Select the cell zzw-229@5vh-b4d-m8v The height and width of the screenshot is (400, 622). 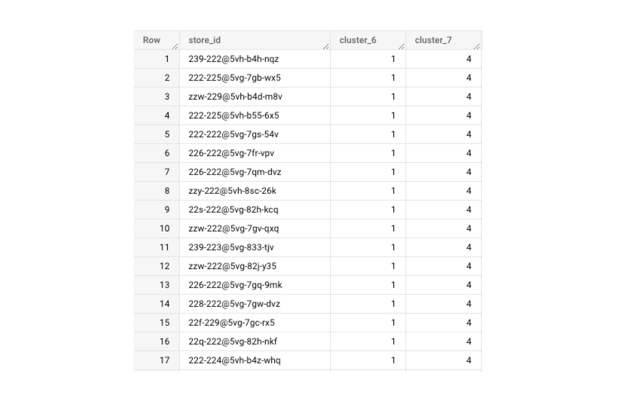[236, 97]
